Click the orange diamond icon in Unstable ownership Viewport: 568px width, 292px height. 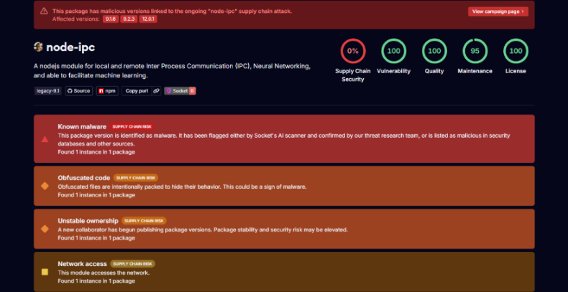coord(45,229)
